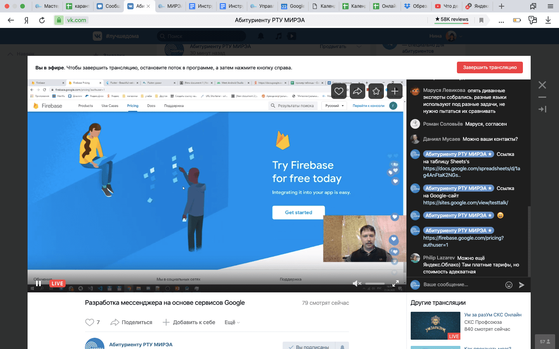The height and width of the screenshot is (349, 559).
Task: Close the active Аби browser tab
Action: point(148,6)
